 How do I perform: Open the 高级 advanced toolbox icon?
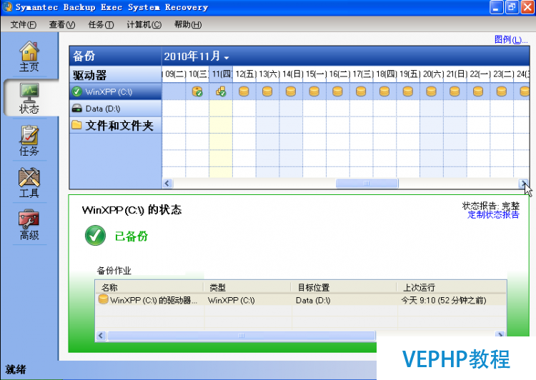(29, 219)
